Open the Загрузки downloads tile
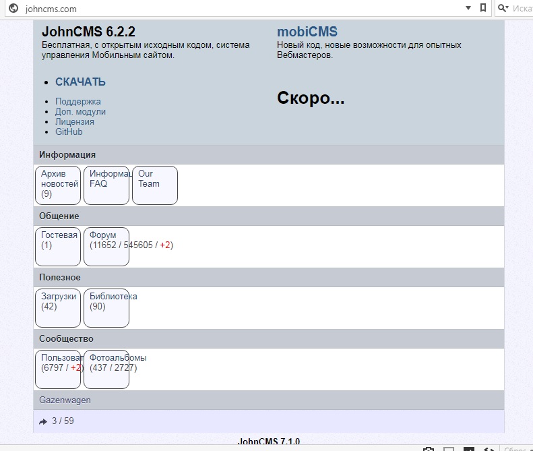The image size is (533, 451). (58, 307)
